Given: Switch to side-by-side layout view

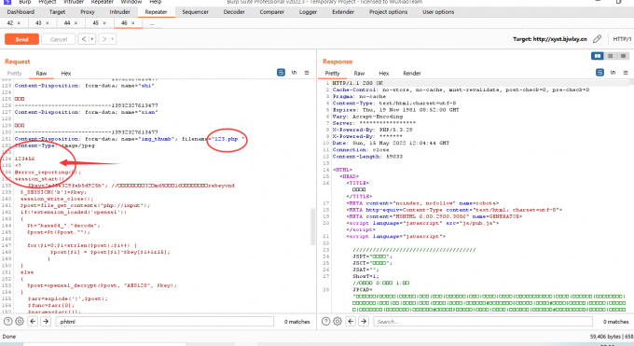Looking at the screenshot, I should click(x=598, y=56).
